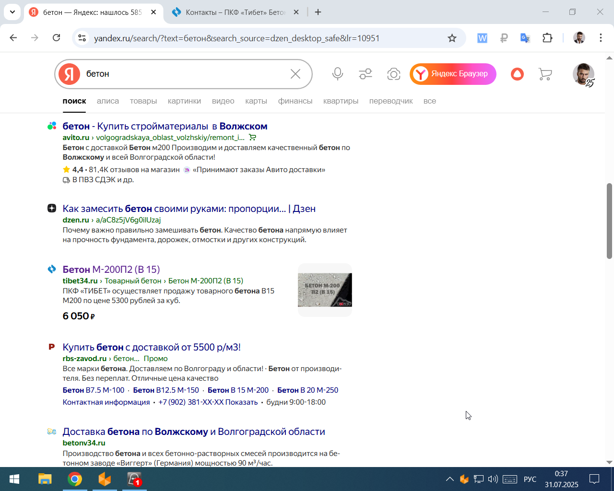The width and height of the screenshot is (614, 491).
Task: Click the Yandex logo in search box
Action: click(69, 74)
